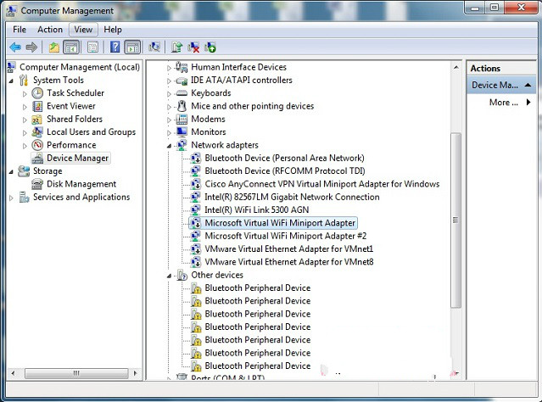The height and width of the screenshot is (402, 542).
Task: Click the Up one level folder icon
Action: (54, 47)
